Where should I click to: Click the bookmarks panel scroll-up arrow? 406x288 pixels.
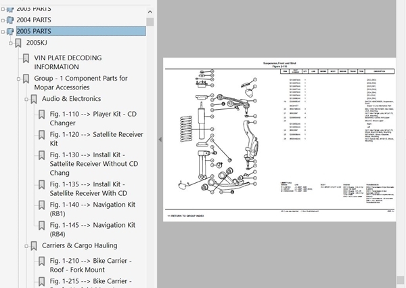150,12
